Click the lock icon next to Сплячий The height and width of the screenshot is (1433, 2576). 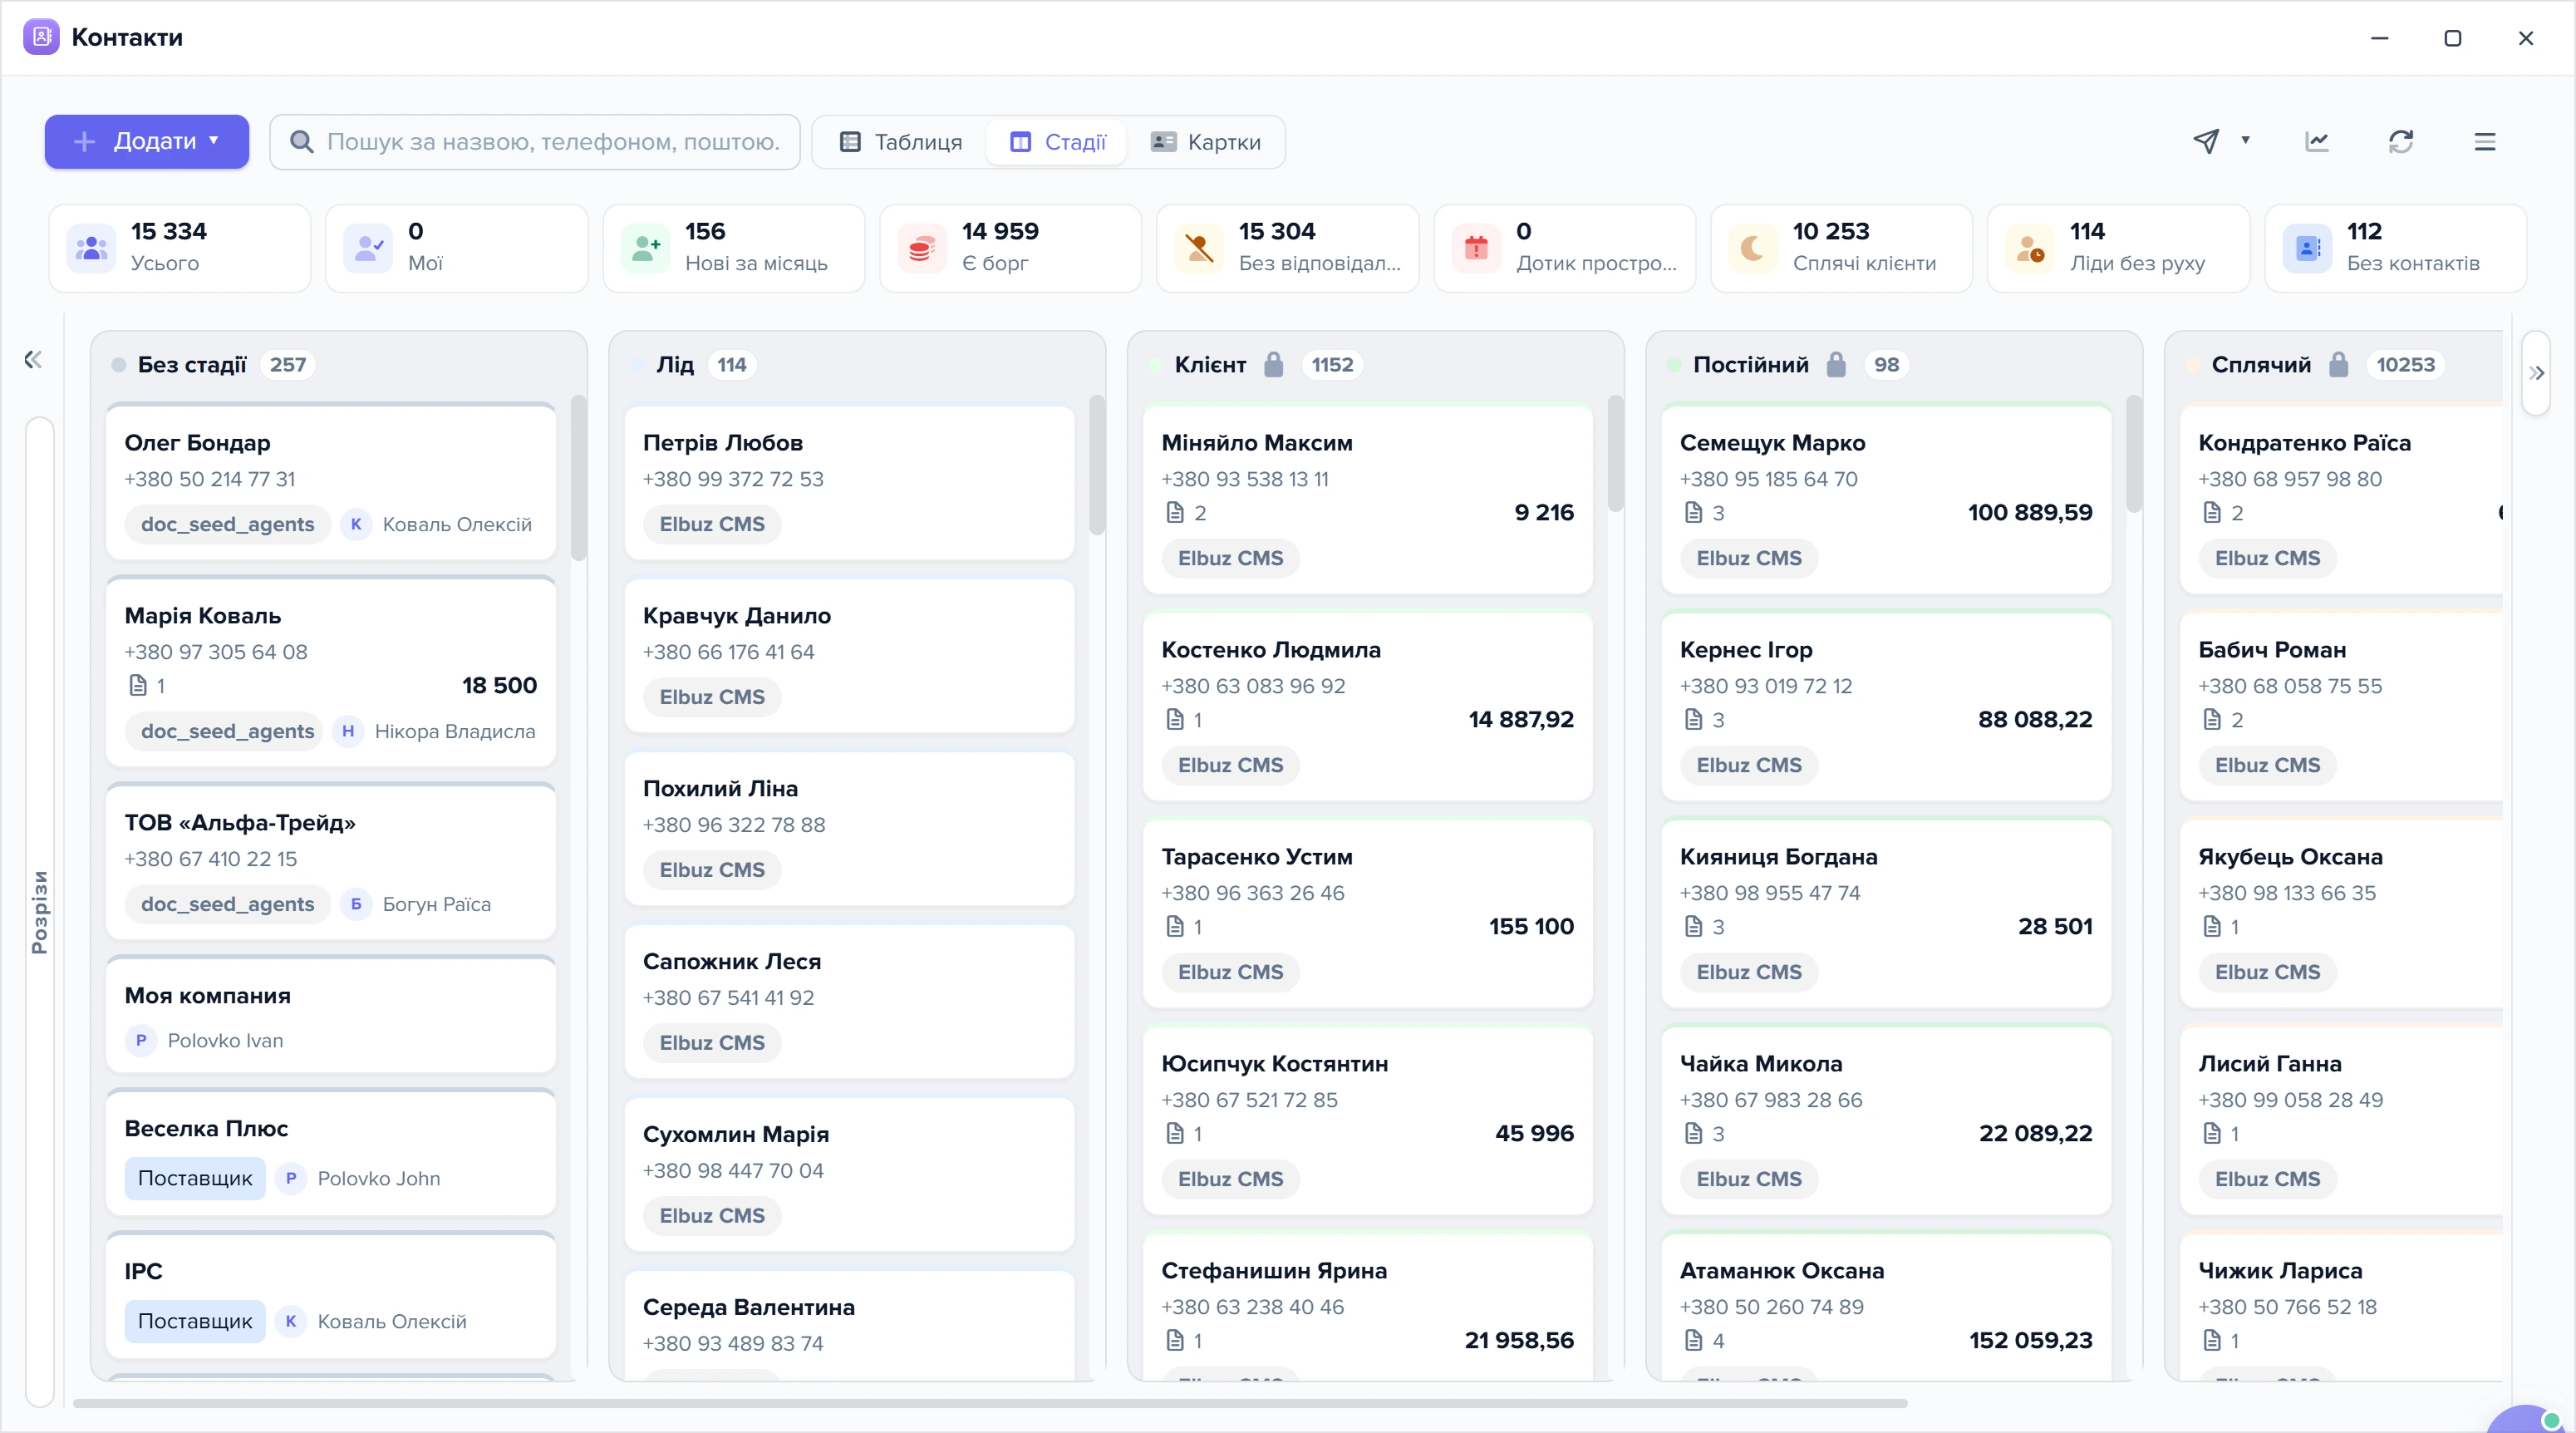coord(2338,364)
